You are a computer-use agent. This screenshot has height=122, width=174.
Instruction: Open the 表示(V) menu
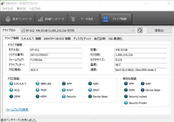point(21,9)
